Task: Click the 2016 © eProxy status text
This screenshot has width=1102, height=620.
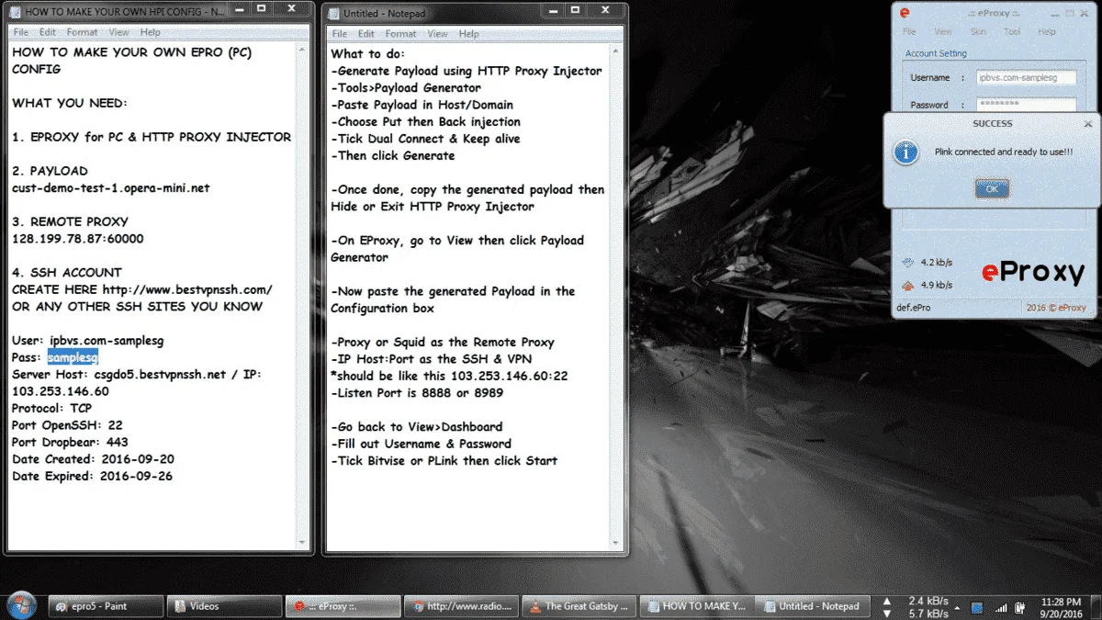Action: [x=1056, y=308]
